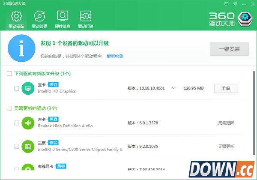The image size is (257, 180).
Task: Minimize the 360驱动大师 window
Action: (x=244, y=4)
